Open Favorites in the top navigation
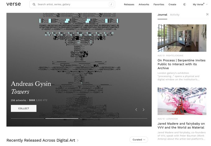 click(x=159, y=4)
